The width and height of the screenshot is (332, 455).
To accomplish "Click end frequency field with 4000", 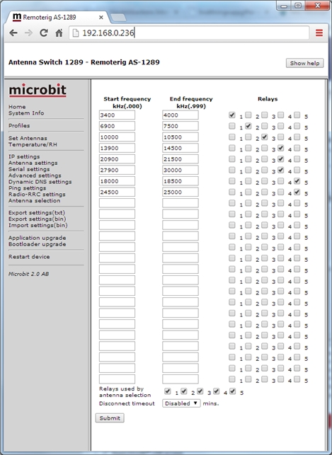I will tap(181, 115).
